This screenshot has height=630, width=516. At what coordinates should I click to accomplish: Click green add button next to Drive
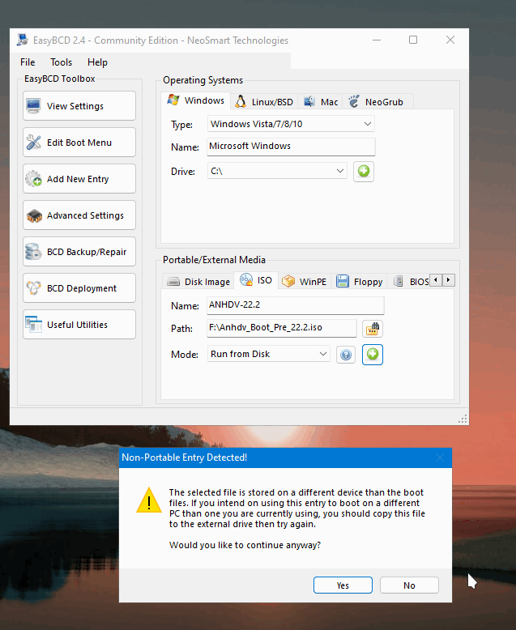[x=364, y=172]
